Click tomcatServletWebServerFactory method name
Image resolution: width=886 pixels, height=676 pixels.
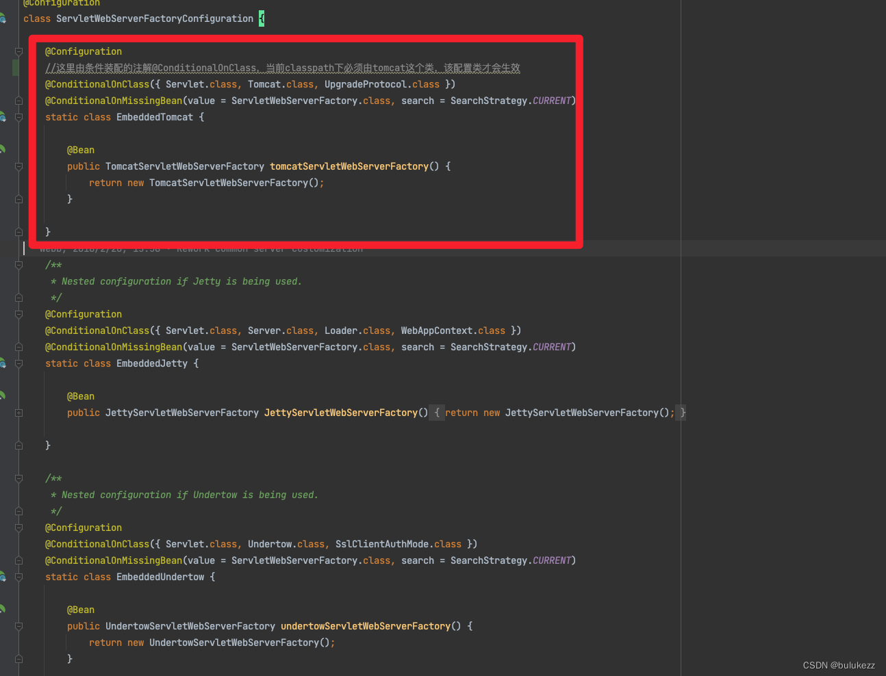tap(349, 166)
